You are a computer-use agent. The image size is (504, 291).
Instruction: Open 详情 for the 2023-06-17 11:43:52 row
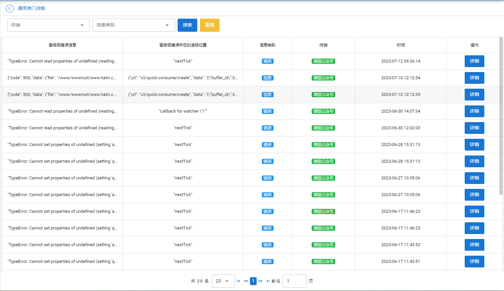475,245
